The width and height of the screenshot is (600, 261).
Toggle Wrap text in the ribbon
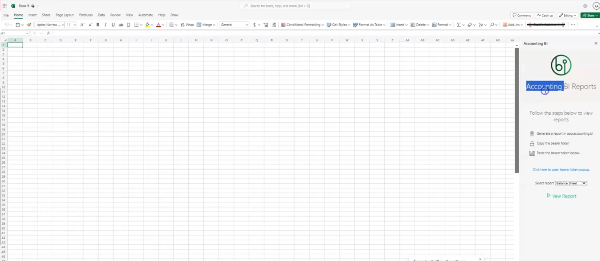(187, 25)
